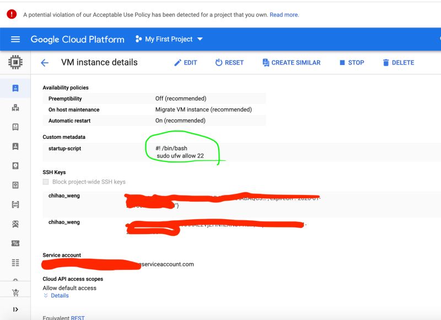Viewport: 441px width, 320px height.
Task: Toggle Block project-wide SSH keys
Action: point(46,182)
